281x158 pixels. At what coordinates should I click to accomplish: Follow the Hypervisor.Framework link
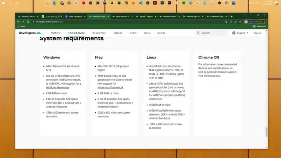point(110,87)
